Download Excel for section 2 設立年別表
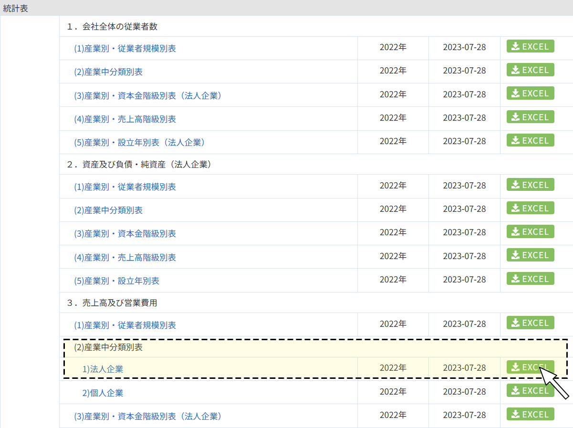 coord(530,279)
